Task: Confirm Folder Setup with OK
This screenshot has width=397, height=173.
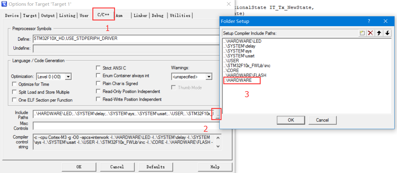Action: click(x=291, y=120)
